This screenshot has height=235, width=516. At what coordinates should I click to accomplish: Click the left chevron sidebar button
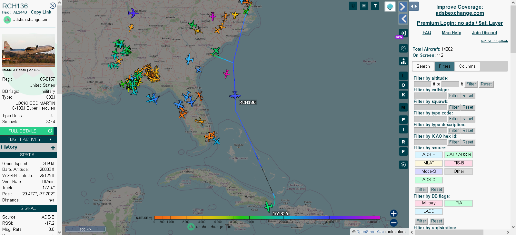point(403,19)
